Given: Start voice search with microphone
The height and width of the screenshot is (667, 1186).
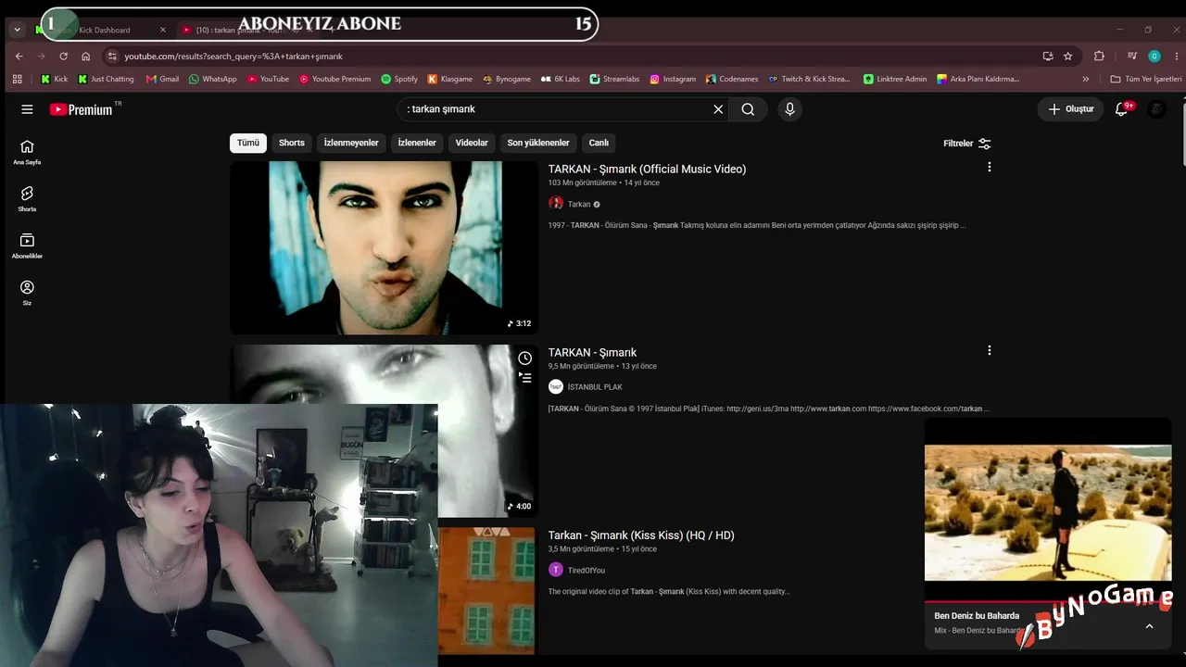Looking at the screenshot, I should (x=789, y=109).
